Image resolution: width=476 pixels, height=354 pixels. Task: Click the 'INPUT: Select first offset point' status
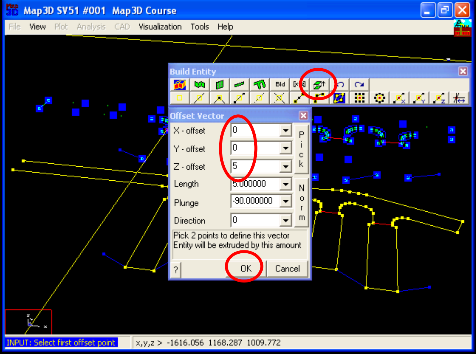(61, 343)
